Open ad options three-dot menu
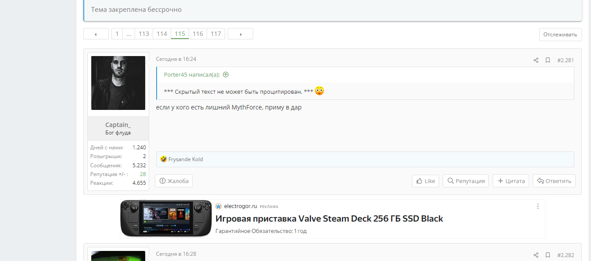Viewport: 591px width, 261px height. click(538, 206)
